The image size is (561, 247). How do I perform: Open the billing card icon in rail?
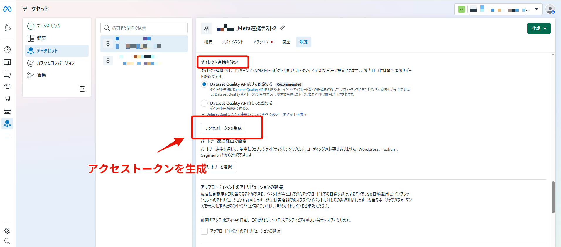(7, 111)
